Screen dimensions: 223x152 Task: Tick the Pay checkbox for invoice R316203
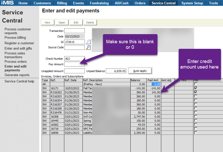195,96
